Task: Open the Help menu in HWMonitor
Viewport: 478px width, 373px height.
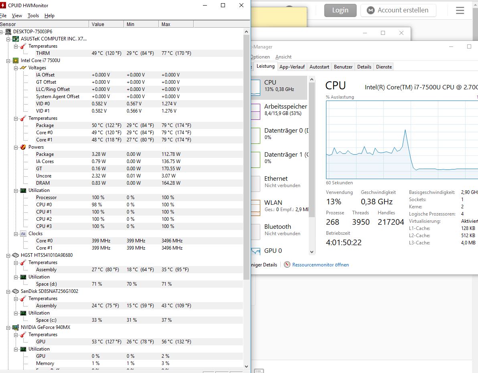Action: [x=49, y=16]
